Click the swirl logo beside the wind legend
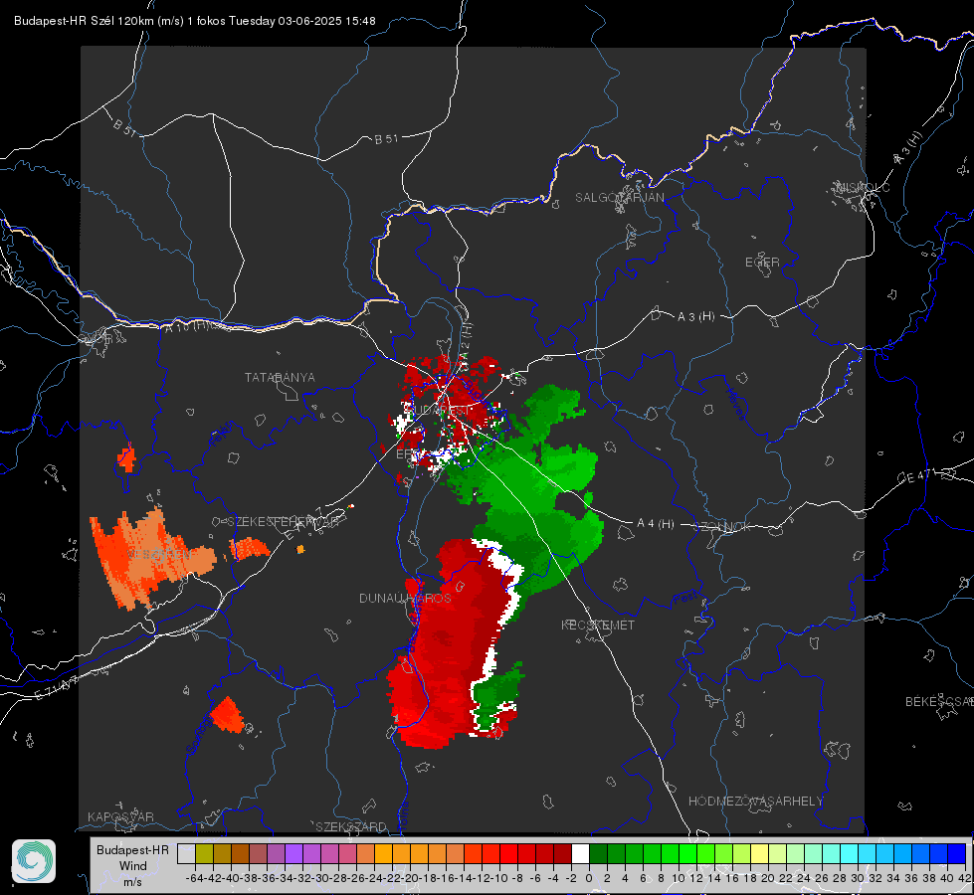Screen dimensions: 974x895 pos(34,861)
